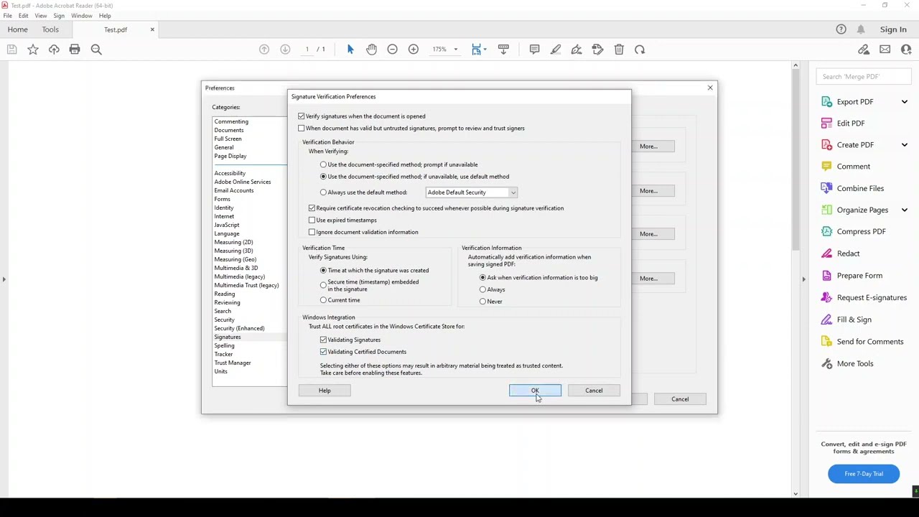Open the Window menu
Viewport: 919px width, 517px height.
tap(82, 16)
